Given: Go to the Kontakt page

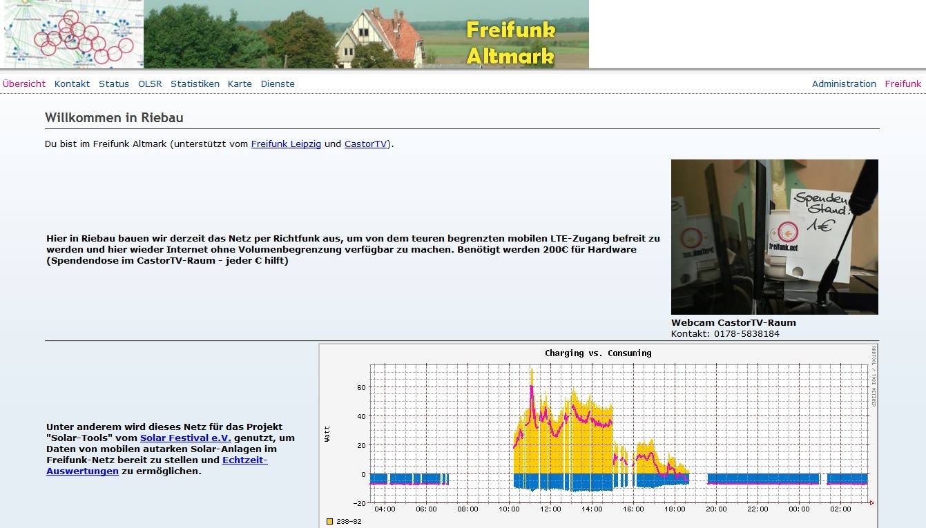Looking at the screenshot, I should [73, 84].
